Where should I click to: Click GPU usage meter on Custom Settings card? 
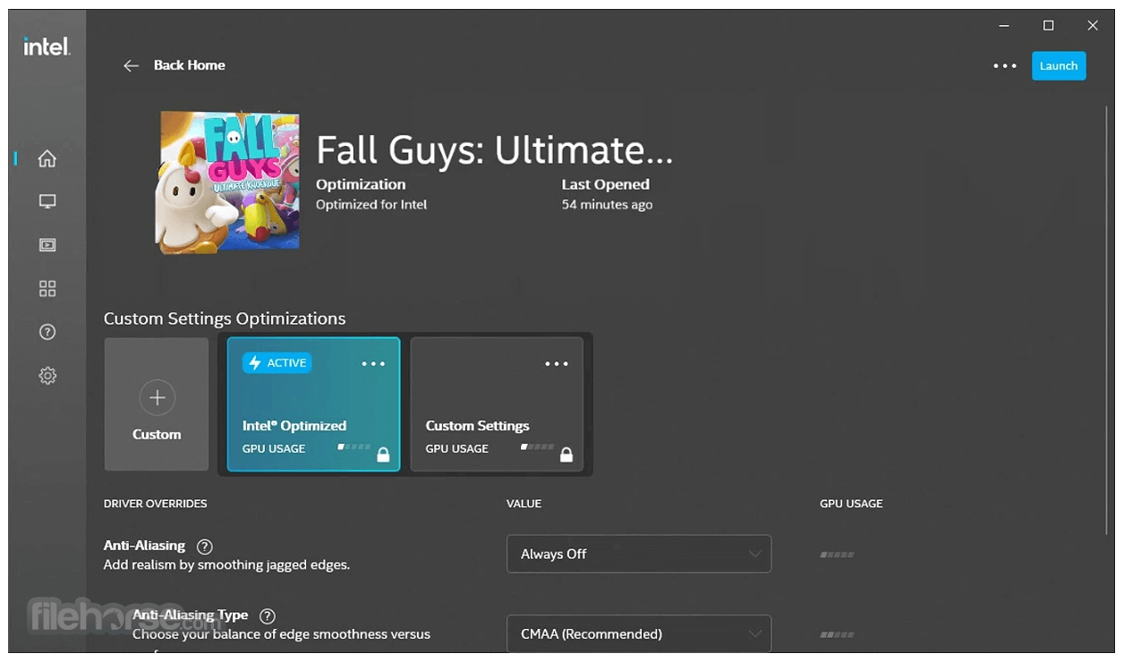[537, 446]
